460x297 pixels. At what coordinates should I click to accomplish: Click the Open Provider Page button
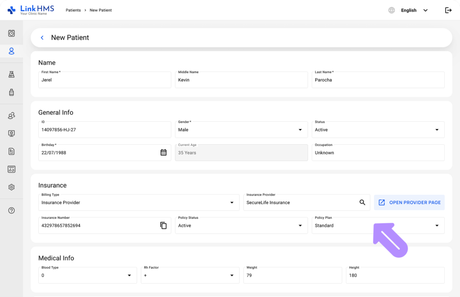point(409,203)
